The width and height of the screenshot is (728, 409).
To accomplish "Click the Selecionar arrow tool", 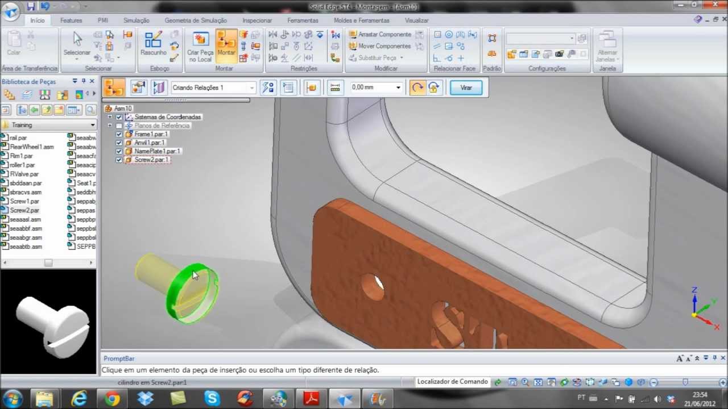I will [77, 44].
